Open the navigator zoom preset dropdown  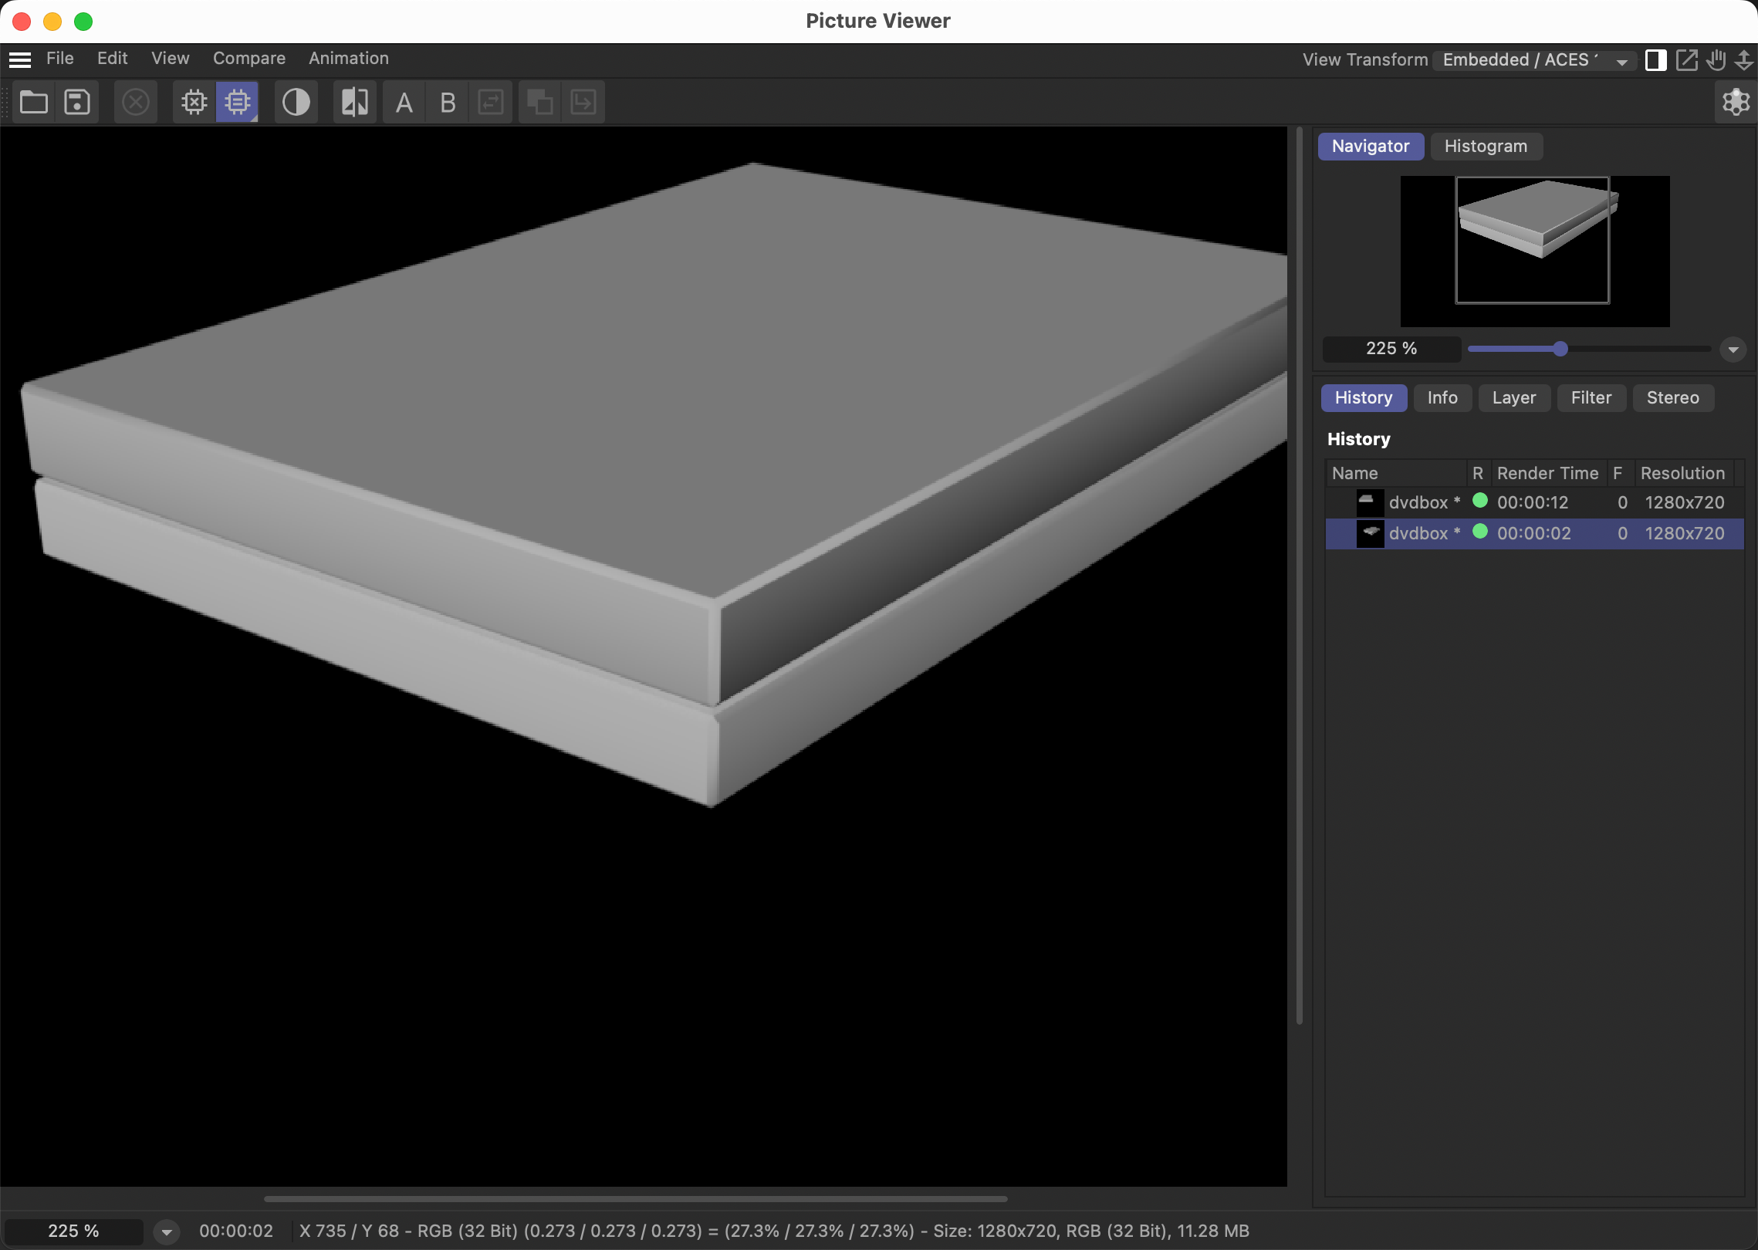(1733, 349)
